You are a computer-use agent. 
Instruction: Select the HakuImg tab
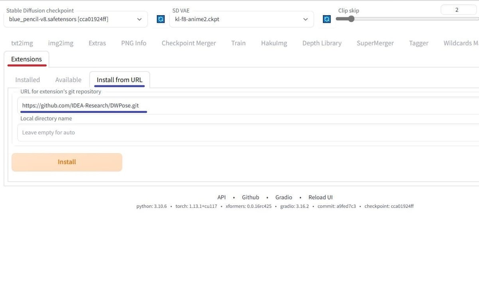[274, 43]
